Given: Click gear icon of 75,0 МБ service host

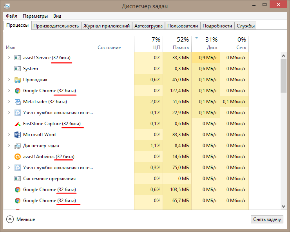Looking at the screenshot, I should coord(18,168).
